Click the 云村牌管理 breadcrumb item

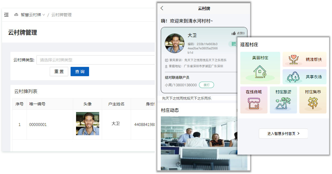pos(61,15)
